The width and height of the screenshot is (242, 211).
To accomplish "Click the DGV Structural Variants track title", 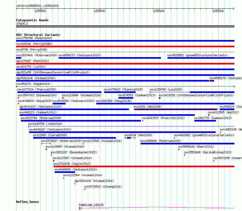I will coord(38,35).
